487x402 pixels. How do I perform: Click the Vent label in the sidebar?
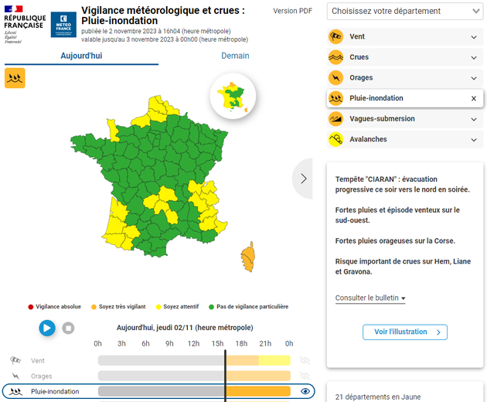pyautogui.click(x=357, y=36)
